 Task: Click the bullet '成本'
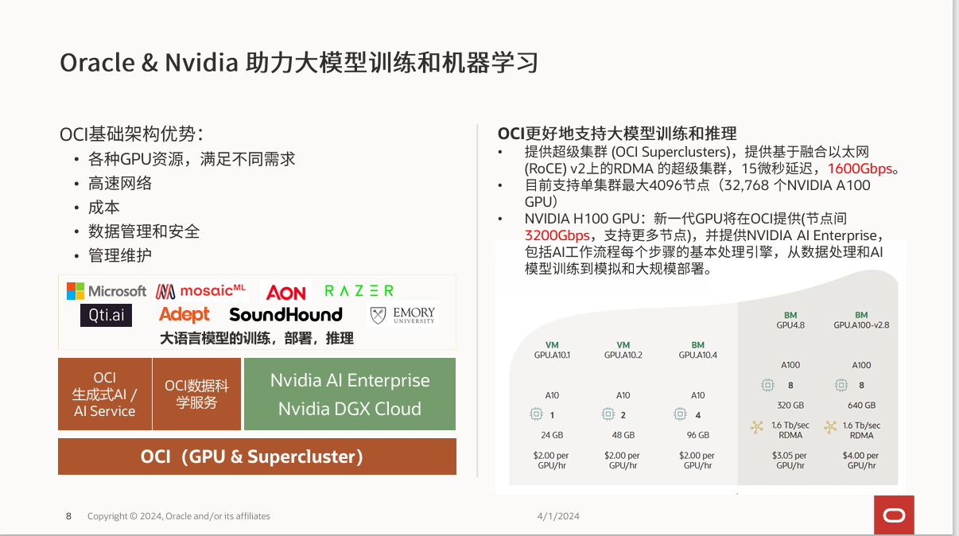click(104, 208)
